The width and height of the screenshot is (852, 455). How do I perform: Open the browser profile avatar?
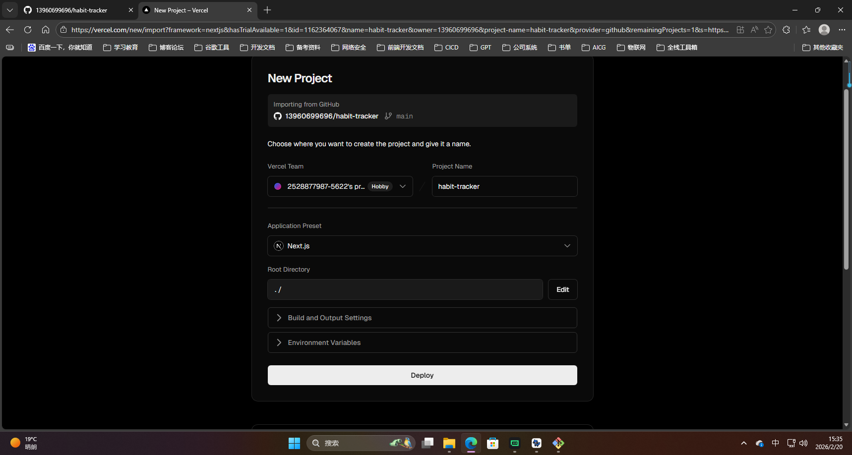tap(824, 30)
